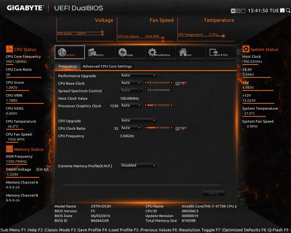Screen dimensions: 291x233
Task: Decrease CPU Clock Ratio with left arrow
Action: pyautogui.click(x=145, y=127)
